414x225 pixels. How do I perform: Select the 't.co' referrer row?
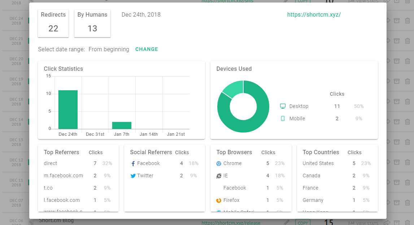click(78, 188)
